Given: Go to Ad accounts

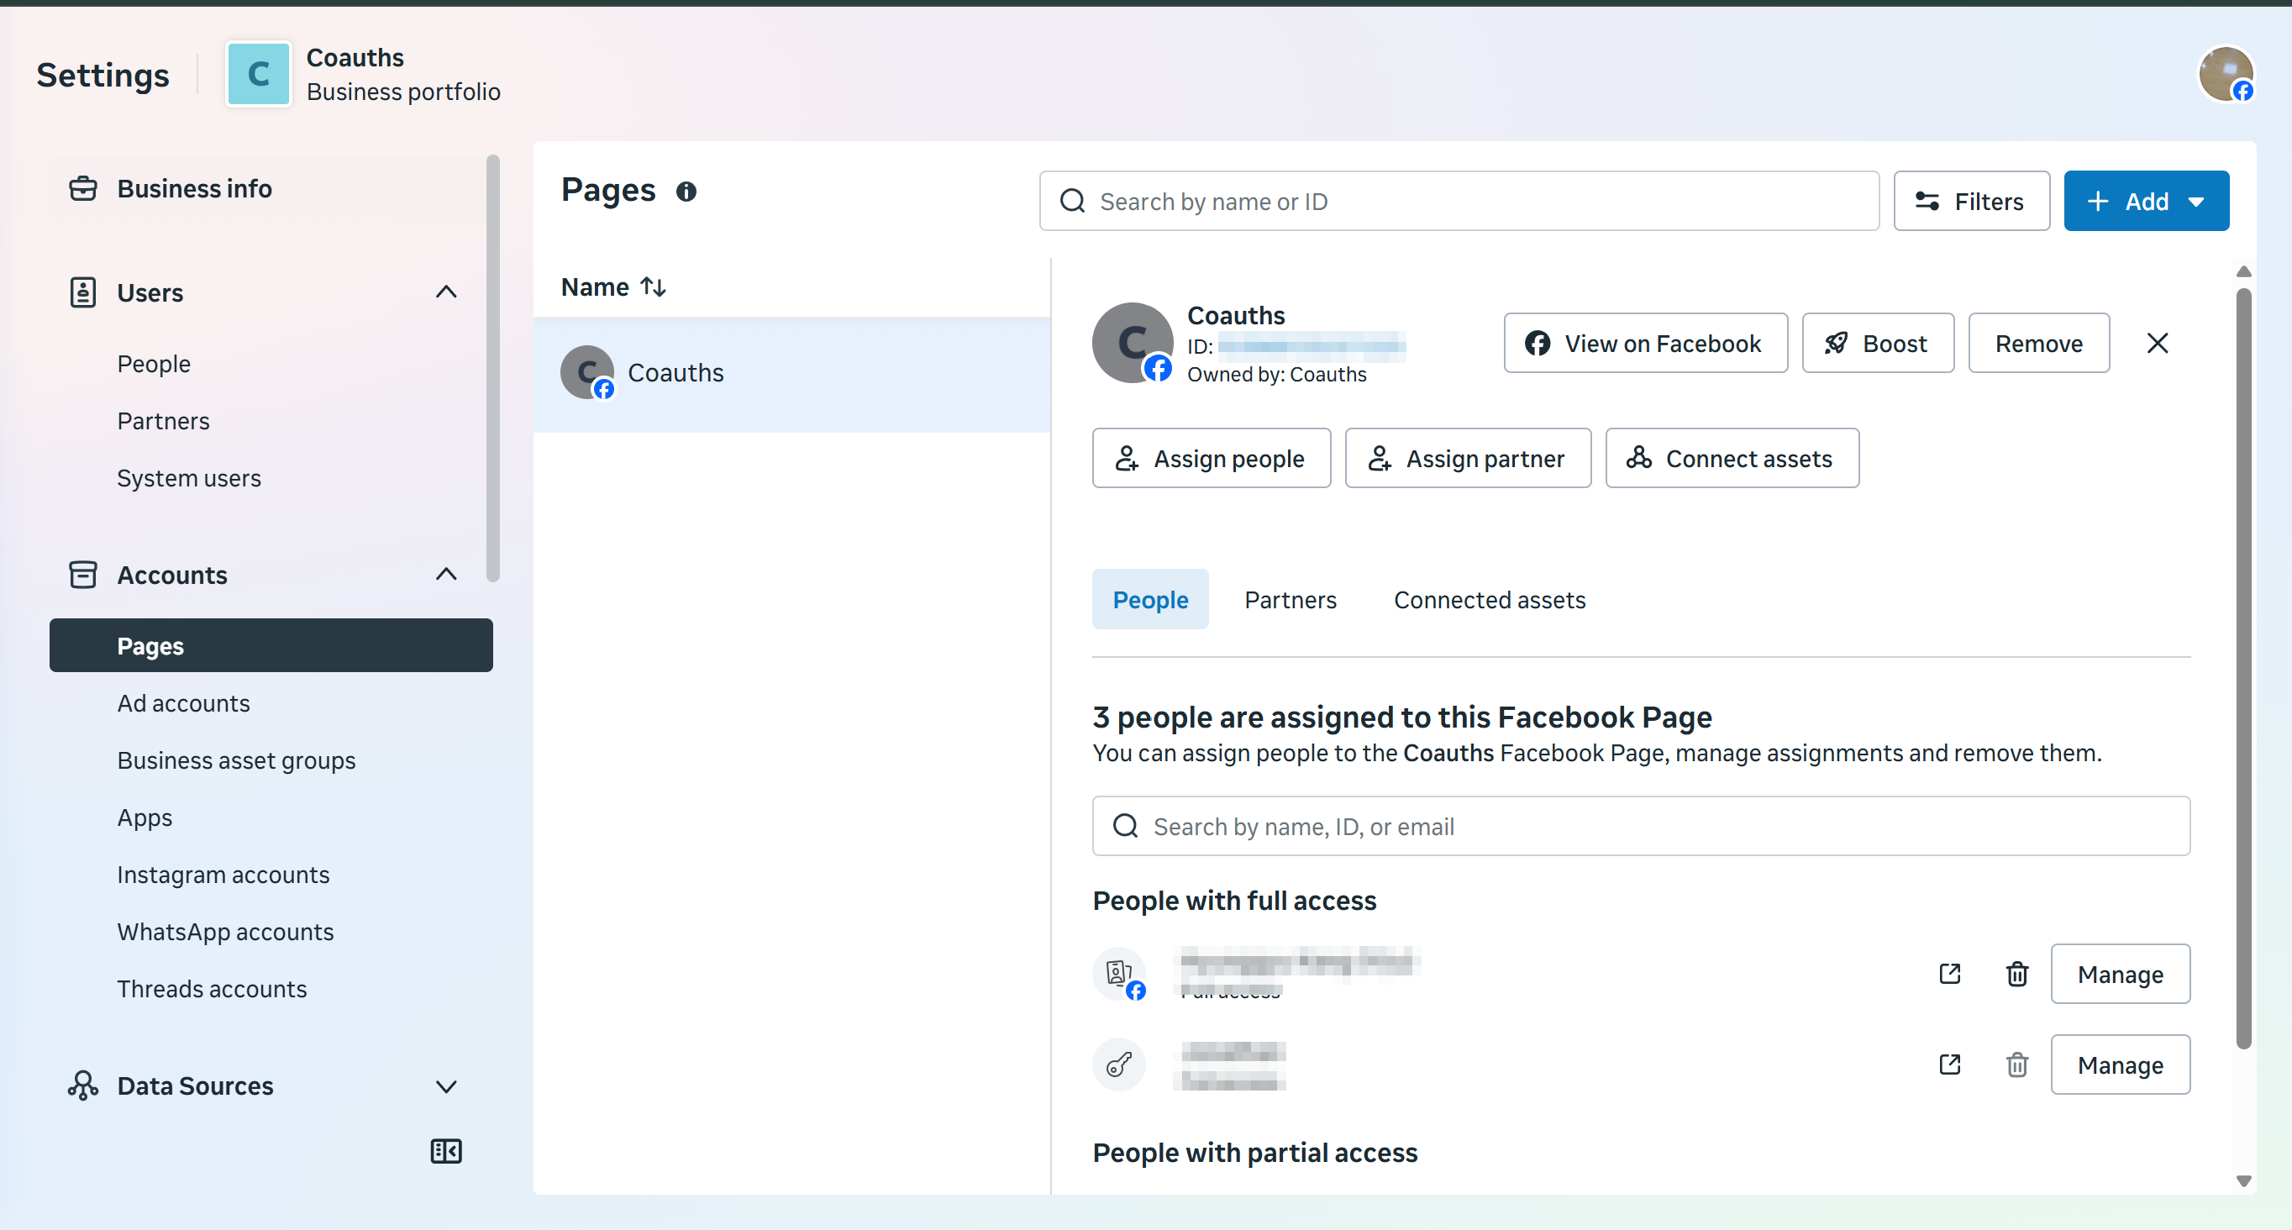Looking at the screenshot, I should pos(183,703).
